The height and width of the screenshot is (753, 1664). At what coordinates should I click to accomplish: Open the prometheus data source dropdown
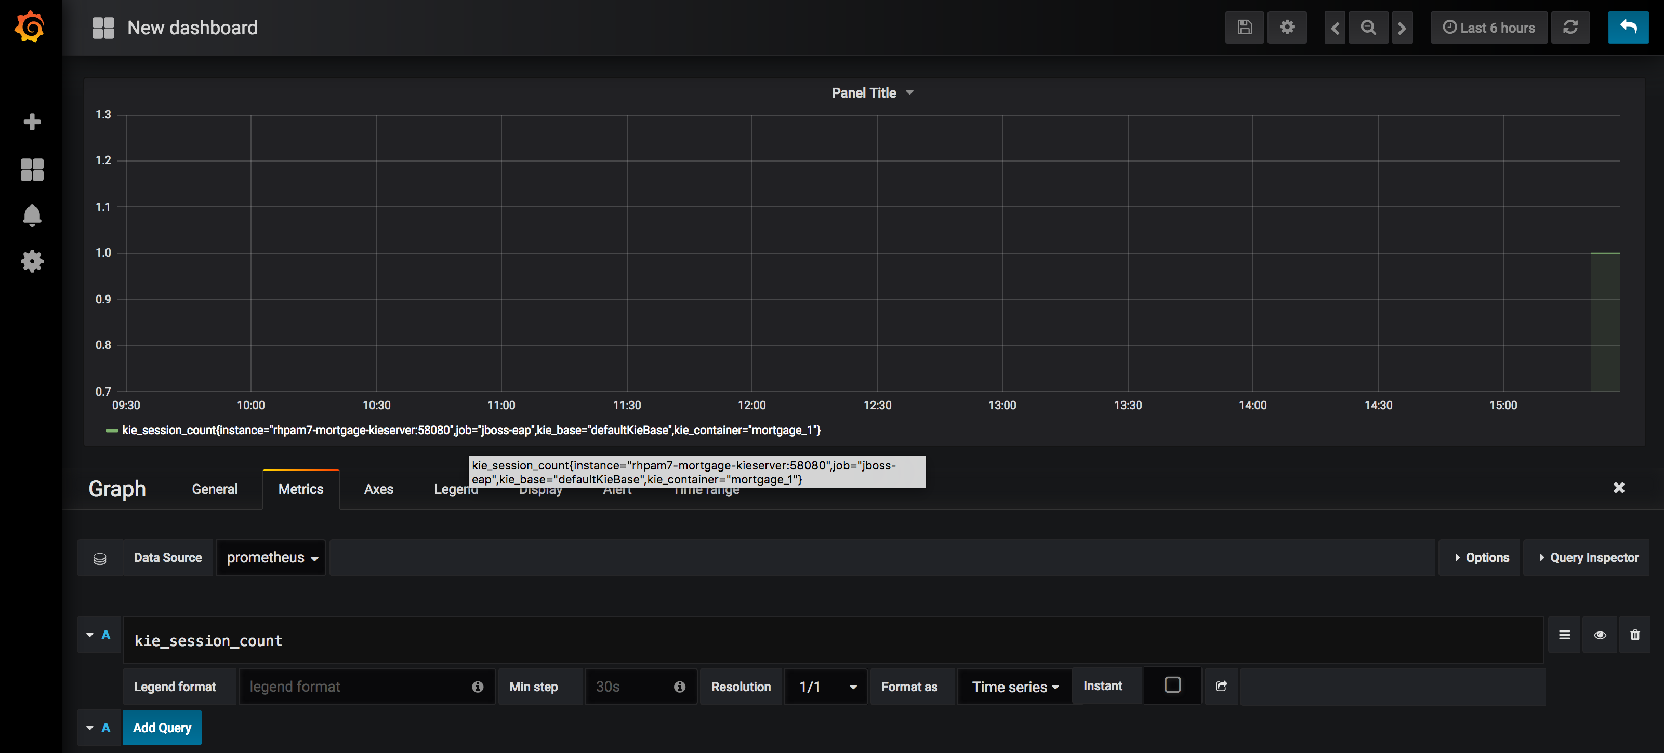(271, 558)
